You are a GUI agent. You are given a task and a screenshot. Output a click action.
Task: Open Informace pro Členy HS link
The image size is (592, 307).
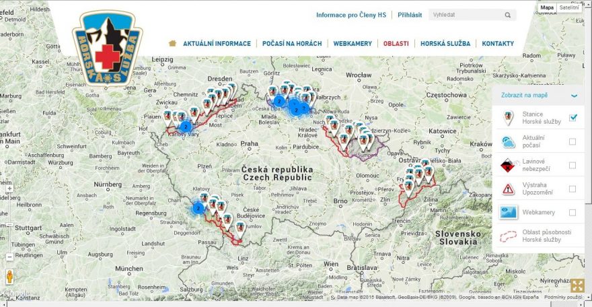point(351,14)
